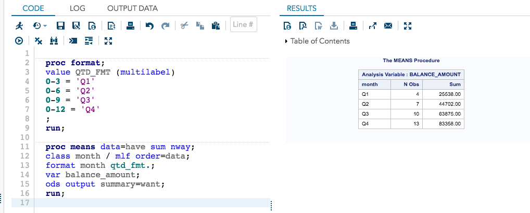The image size is (530, 213).
Task: Open find and replace binoculars icon
Action: tap(53, 41)
